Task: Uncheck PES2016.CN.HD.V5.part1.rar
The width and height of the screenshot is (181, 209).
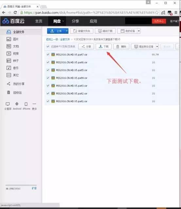Action: click(48, 101)
